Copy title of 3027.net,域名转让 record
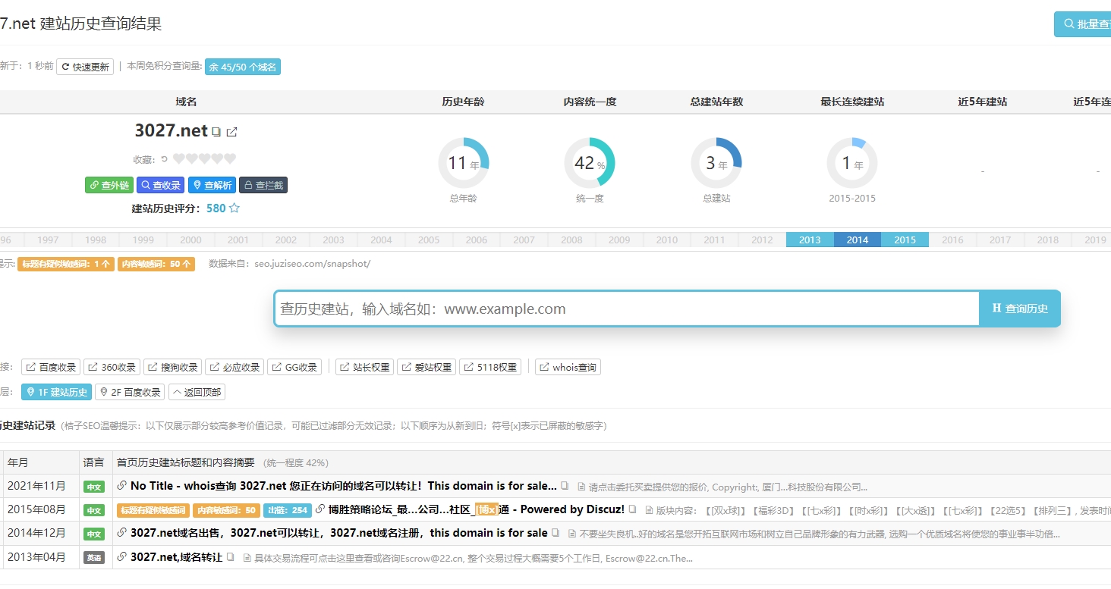 tap(231, 557)
